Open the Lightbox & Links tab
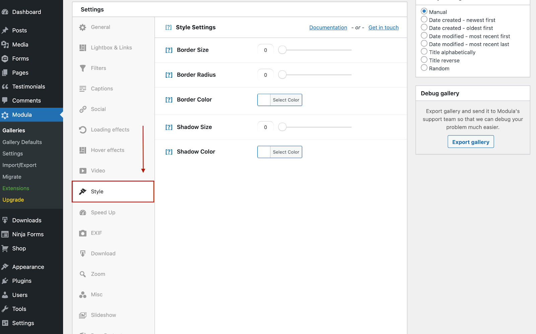Screen dimensions: 536x334 click(113, 48)
